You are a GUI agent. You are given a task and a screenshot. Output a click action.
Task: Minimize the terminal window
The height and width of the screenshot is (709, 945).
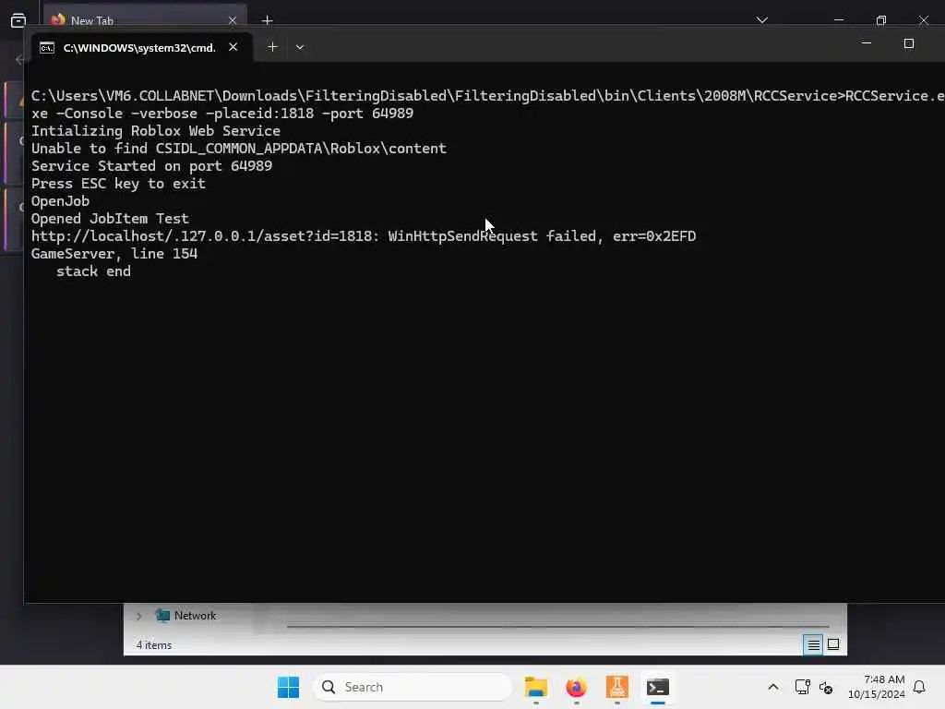tap(866, 43)
